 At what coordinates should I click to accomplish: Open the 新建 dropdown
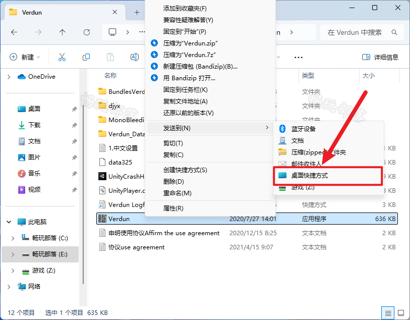38,57
